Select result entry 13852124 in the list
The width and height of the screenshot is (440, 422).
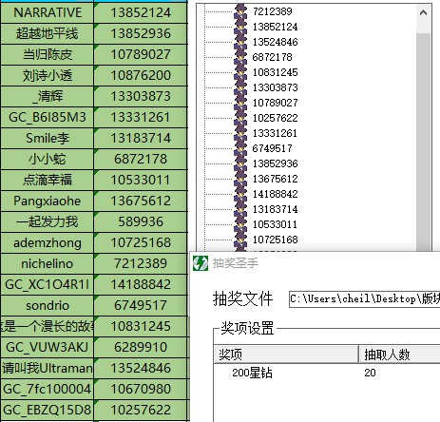click(275, 27)
